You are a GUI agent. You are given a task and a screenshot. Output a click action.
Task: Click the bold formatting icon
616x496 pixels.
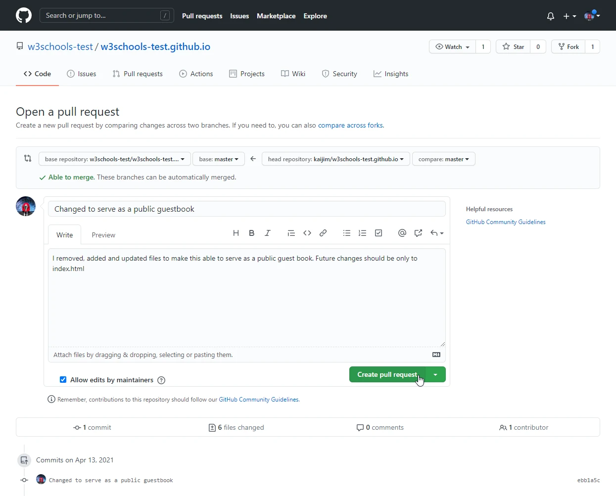coord(252,233)
